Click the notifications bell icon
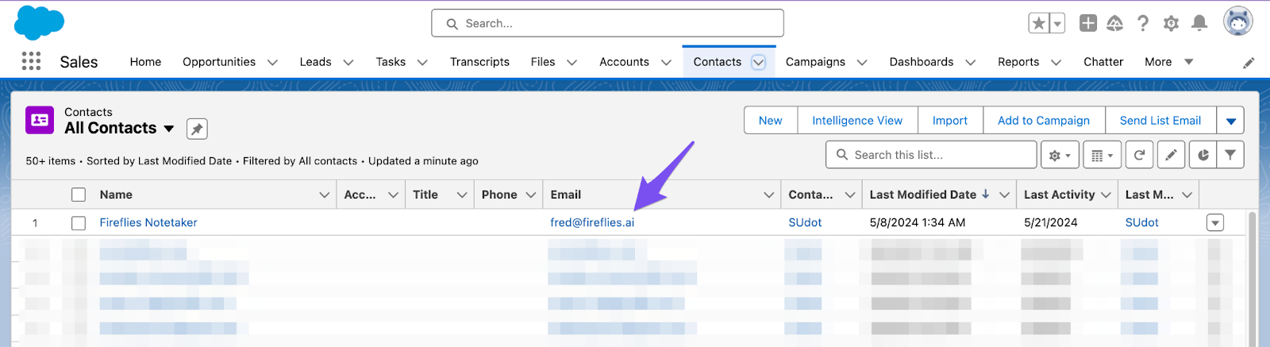Image resolution: width=1270 pixels, height=347 pixels. point(1199,23)
